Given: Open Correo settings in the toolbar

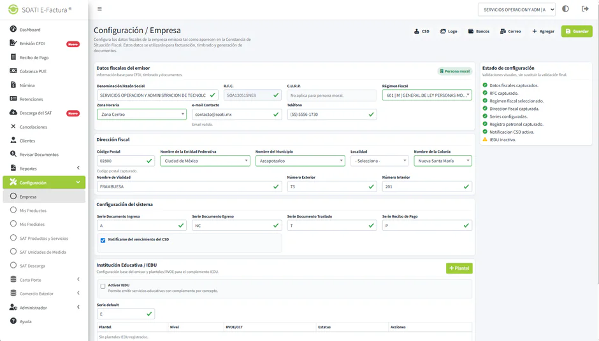Looking at the screenshot, I should point(510,31).
